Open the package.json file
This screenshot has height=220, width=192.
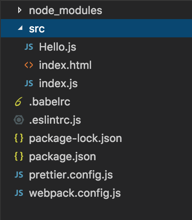click(x=62, y=157)
